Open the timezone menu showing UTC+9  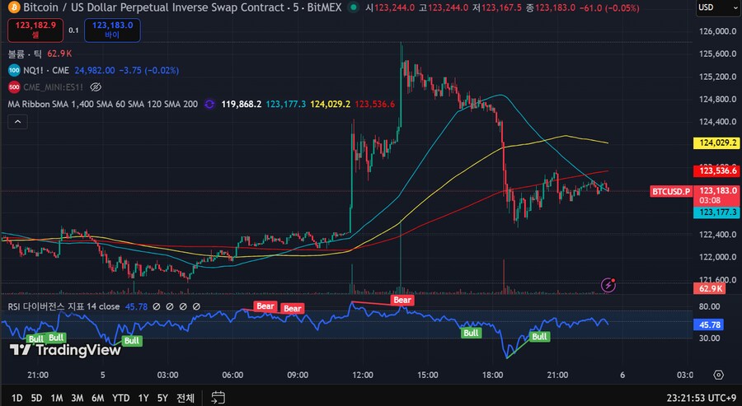(x=699, y=398)
